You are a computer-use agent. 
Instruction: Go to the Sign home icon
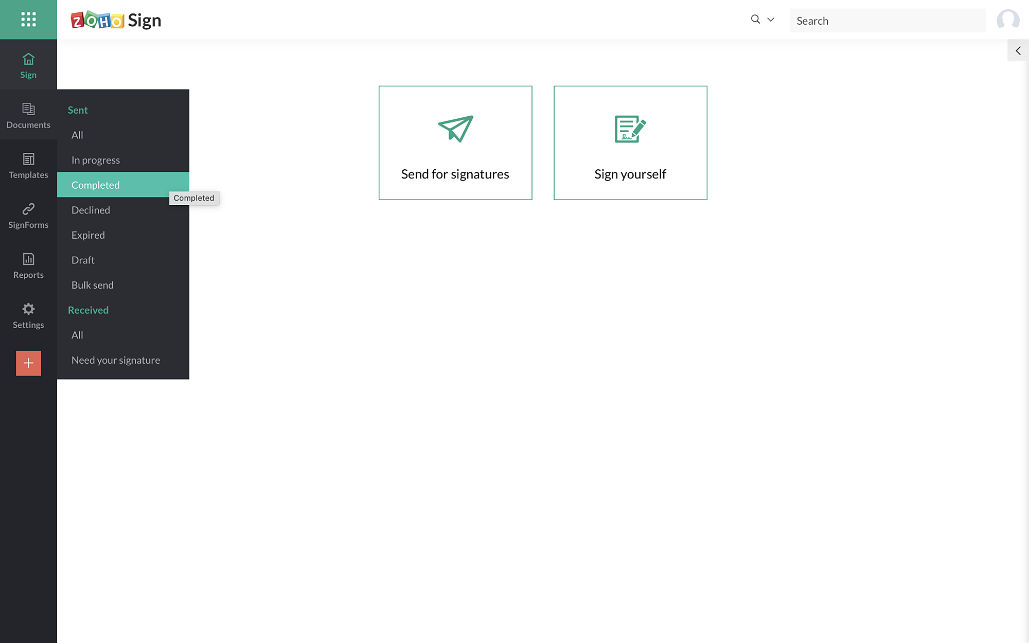tap(28, 60)
